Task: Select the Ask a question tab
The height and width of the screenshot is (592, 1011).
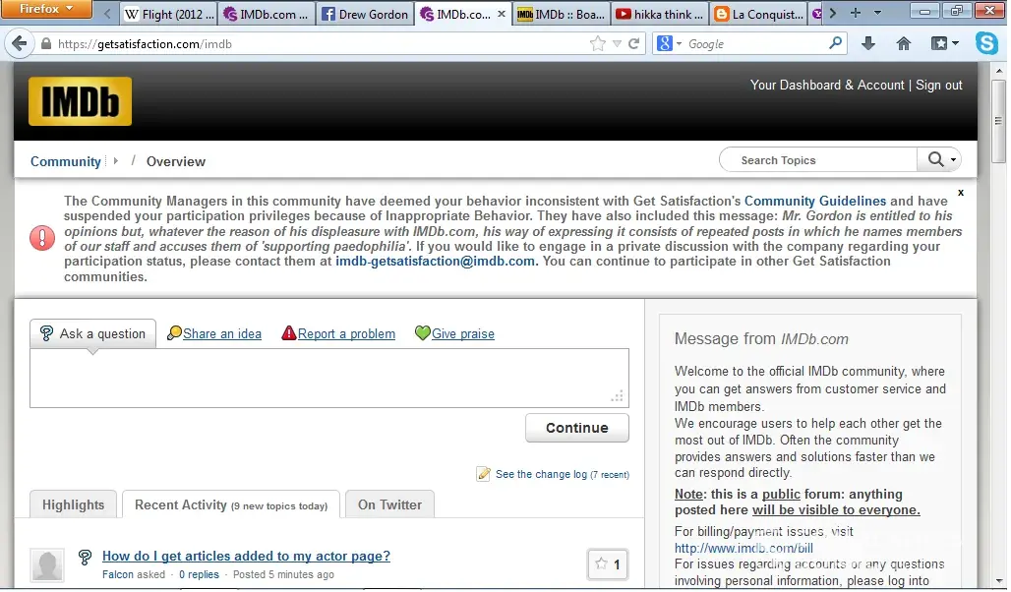Action: click(x=92, y=333)
